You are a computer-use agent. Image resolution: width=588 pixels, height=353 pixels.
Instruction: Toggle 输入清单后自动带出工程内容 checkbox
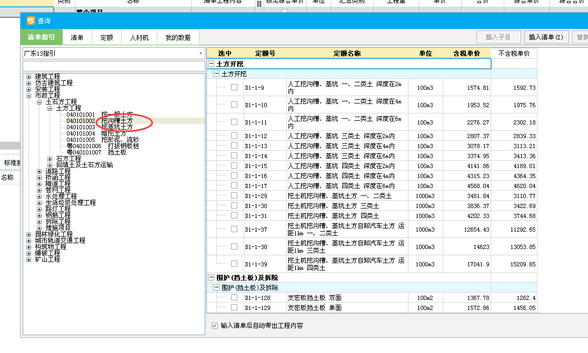pyautogui.click(x=214, y=326)
